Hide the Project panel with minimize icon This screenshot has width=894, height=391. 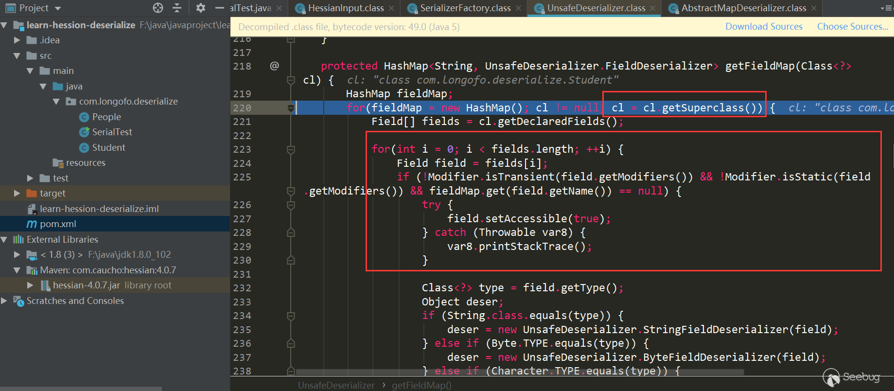tap(220, 8)
